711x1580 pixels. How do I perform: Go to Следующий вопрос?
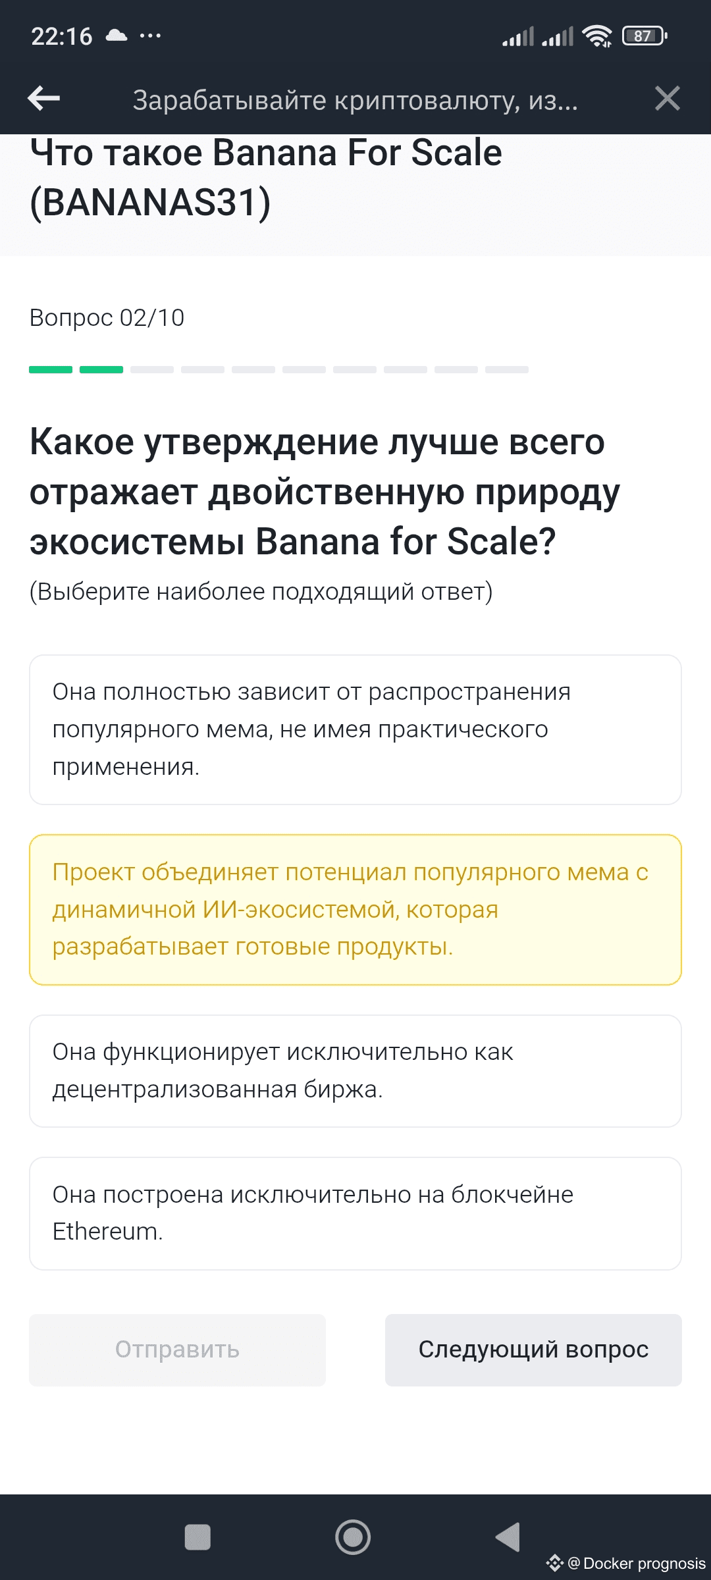[533, 1350]
